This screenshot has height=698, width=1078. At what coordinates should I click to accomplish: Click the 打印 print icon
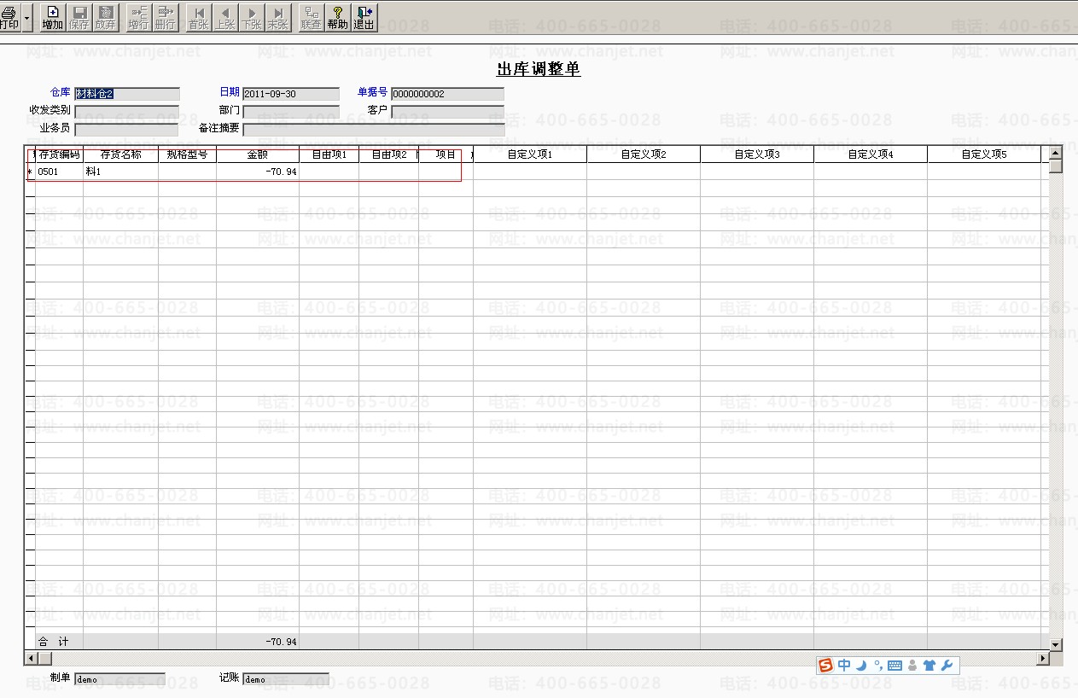pos(9,17)
